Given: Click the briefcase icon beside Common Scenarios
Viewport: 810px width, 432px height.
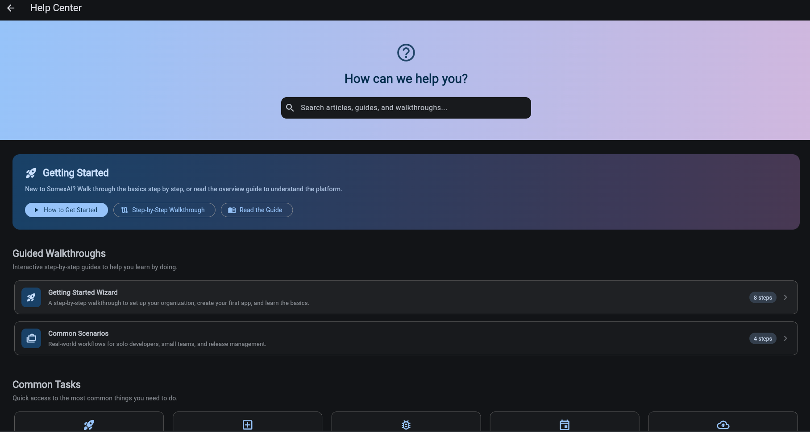Looking at the screenshot, I should (31, 338).
